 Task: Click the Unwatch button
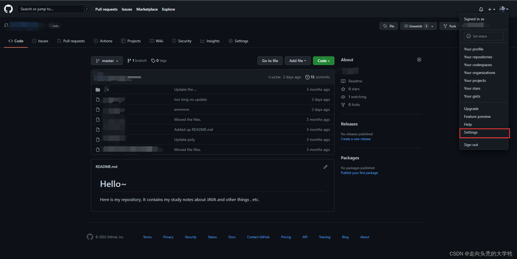coord(416,26)
